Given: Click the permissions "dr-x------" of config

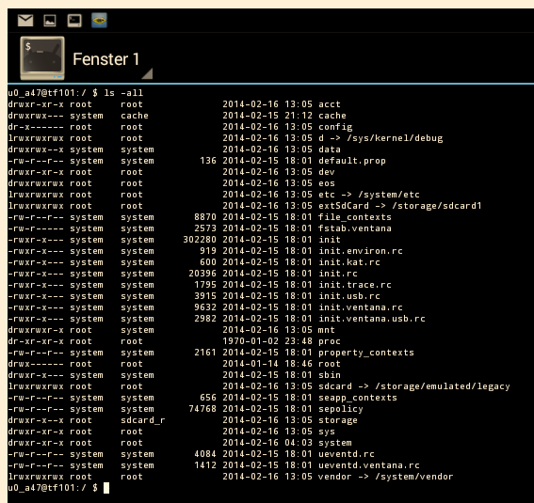Looking at the screenshot, I should click(x=36, y=127).
